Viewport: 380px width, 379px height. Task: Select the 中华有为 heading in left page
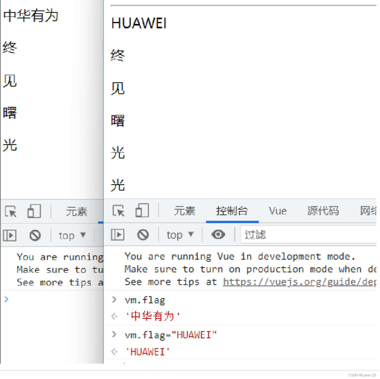(31, 16)
